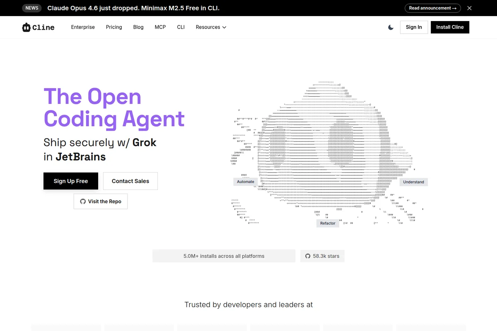The width and height of the screenshot is (497, 331).
Task: Go to the MCP page
Action: click(x=160, y=27)
